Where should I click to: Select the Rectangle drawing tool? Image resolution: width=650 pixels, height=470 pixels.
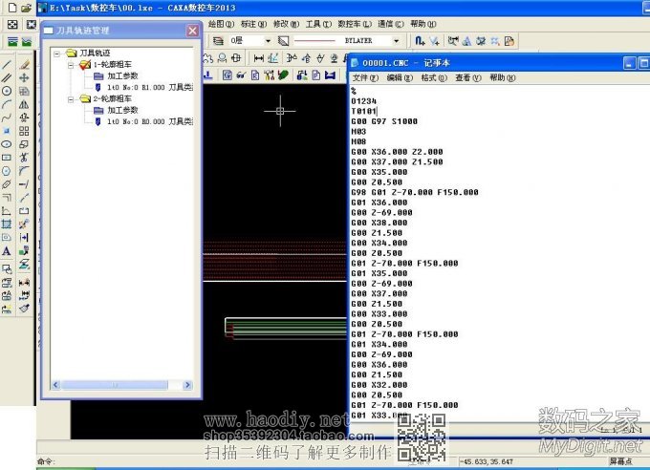(x=7, y=158)
